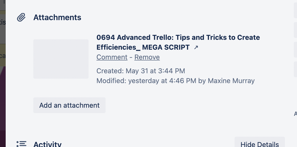Screen dimensions: 297x147
Task: Open the gray attachment thumbnail preview
Action: (x=61, y=59)
